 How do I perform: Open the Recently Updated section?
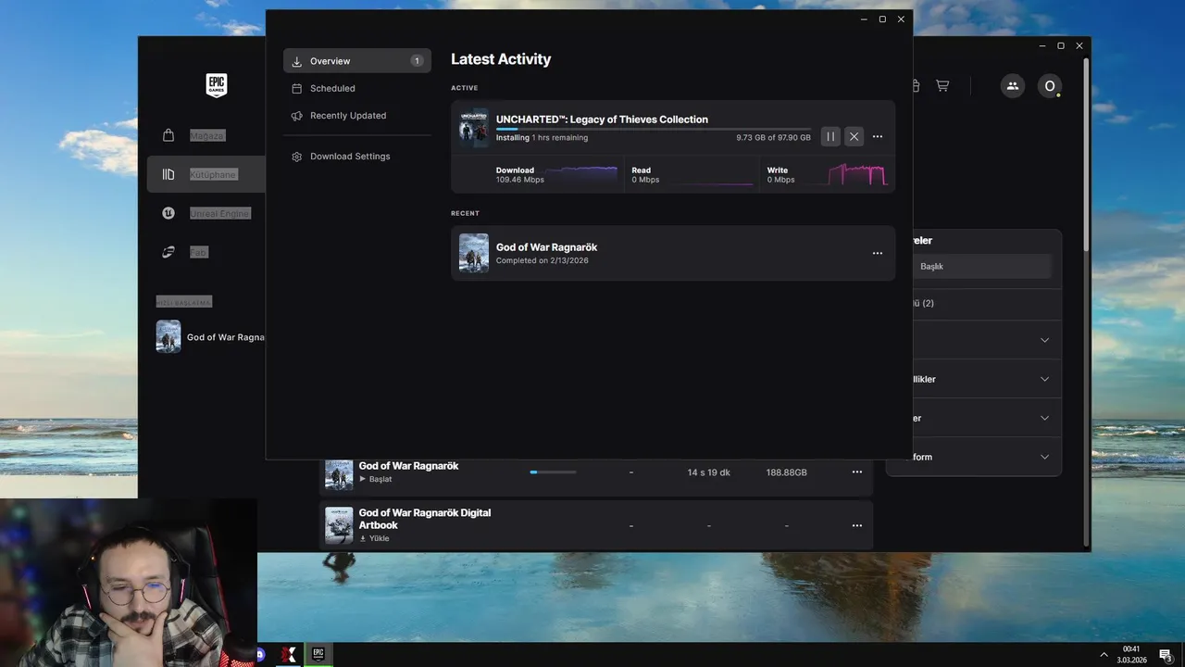point(357,116)
